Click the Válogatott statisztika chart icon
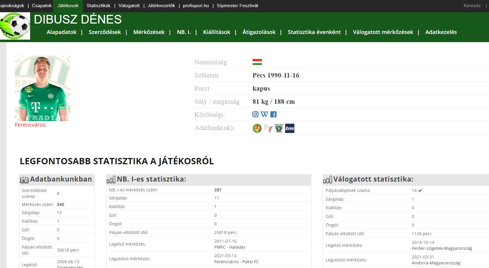Viewport: 489px width, 268px height. coord(327,179)
